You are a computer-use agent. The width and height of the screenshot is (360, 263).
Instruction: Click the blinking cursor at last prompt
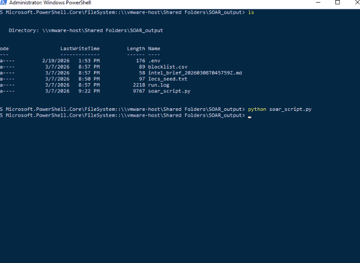click(x=250, y=116)
